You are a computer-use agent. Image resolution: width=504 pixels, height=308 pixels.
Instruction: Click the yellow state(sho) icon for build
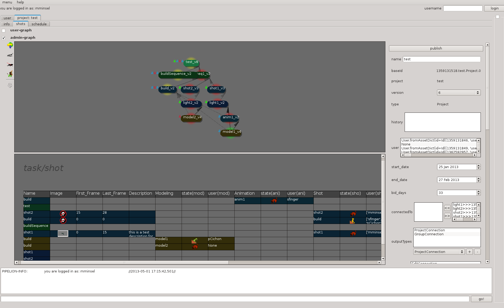352,221
